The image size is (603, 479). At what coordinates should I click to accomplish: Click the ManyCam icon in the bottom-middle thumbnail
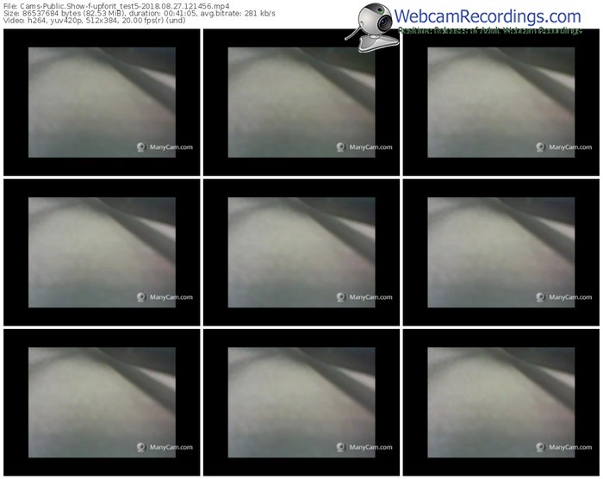(x=341, y=447)
